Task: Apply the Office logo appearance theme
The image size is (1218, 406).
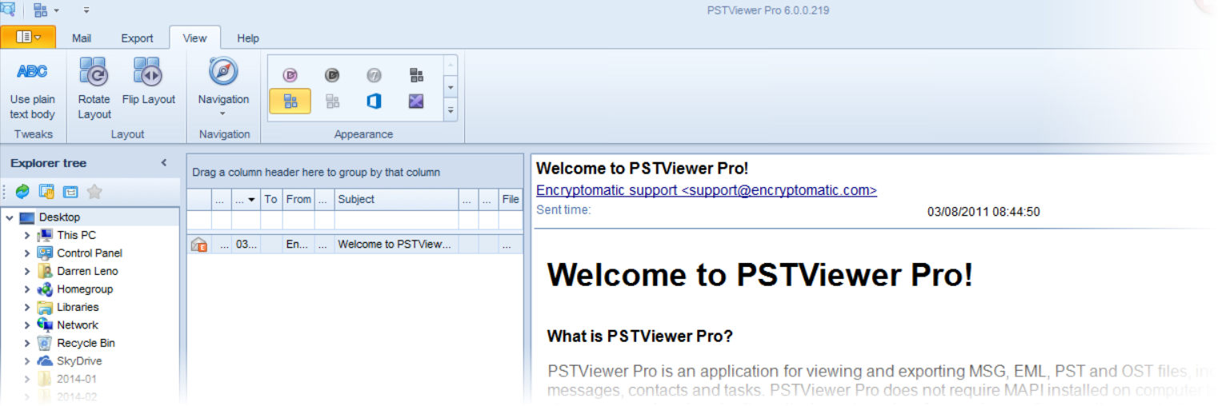Action: [374, 101]
